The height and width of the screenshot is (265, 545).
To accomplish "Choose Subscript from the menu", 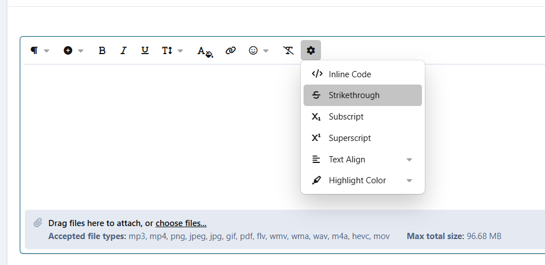I will (x=363, y=117).
